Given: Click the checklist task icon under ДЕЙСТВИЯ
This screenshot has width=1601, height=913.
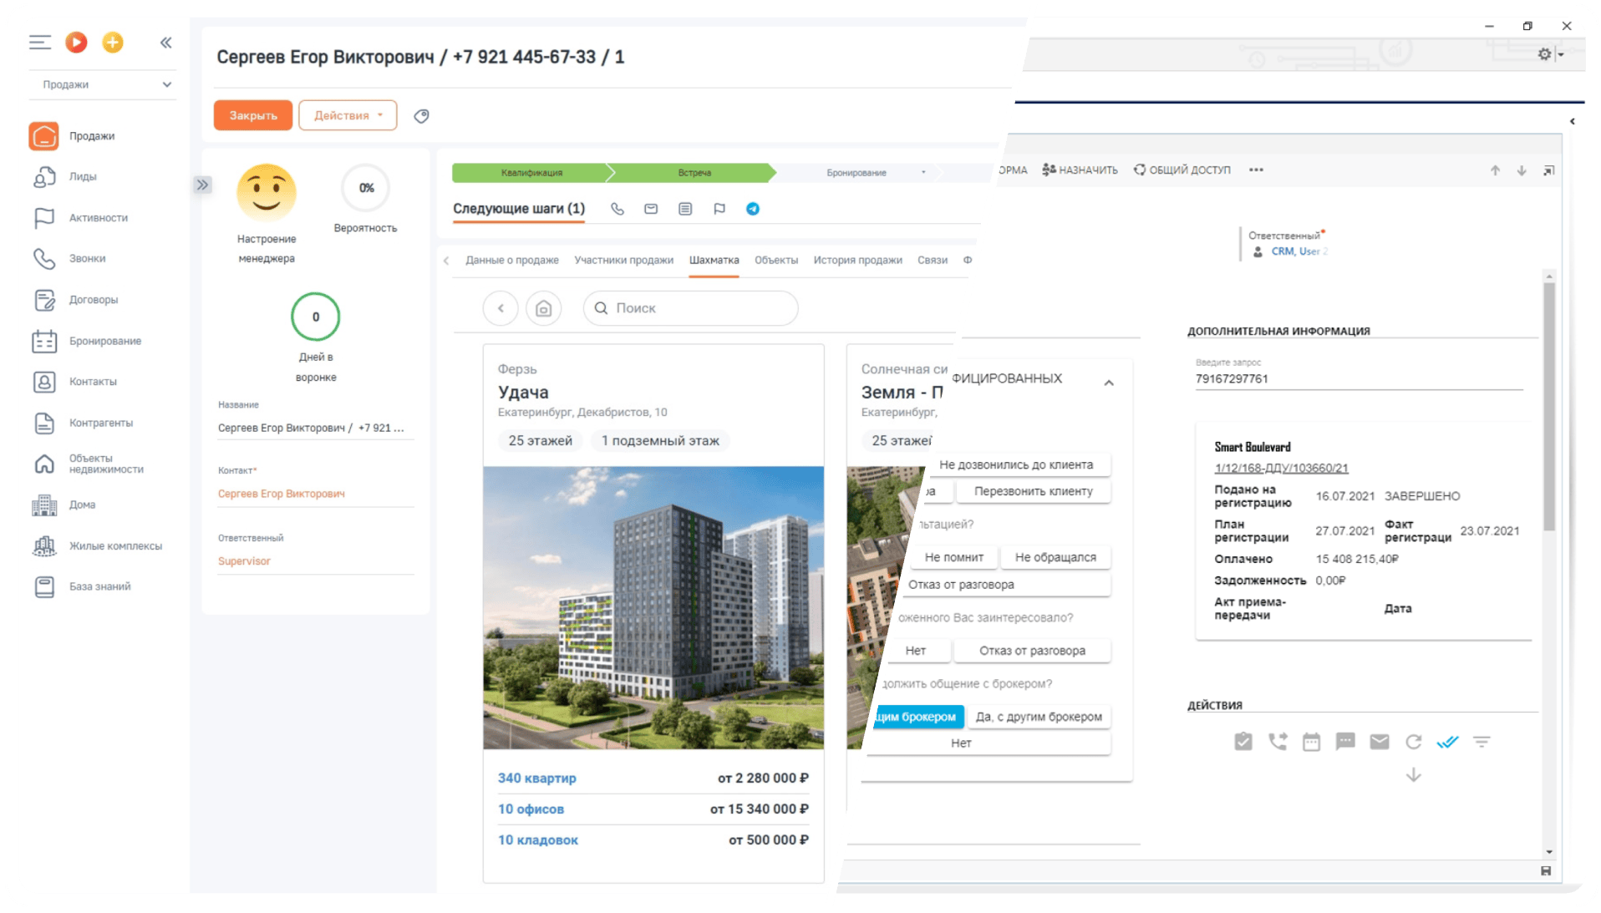Looking at the screenshot, I should [1243, 742].
